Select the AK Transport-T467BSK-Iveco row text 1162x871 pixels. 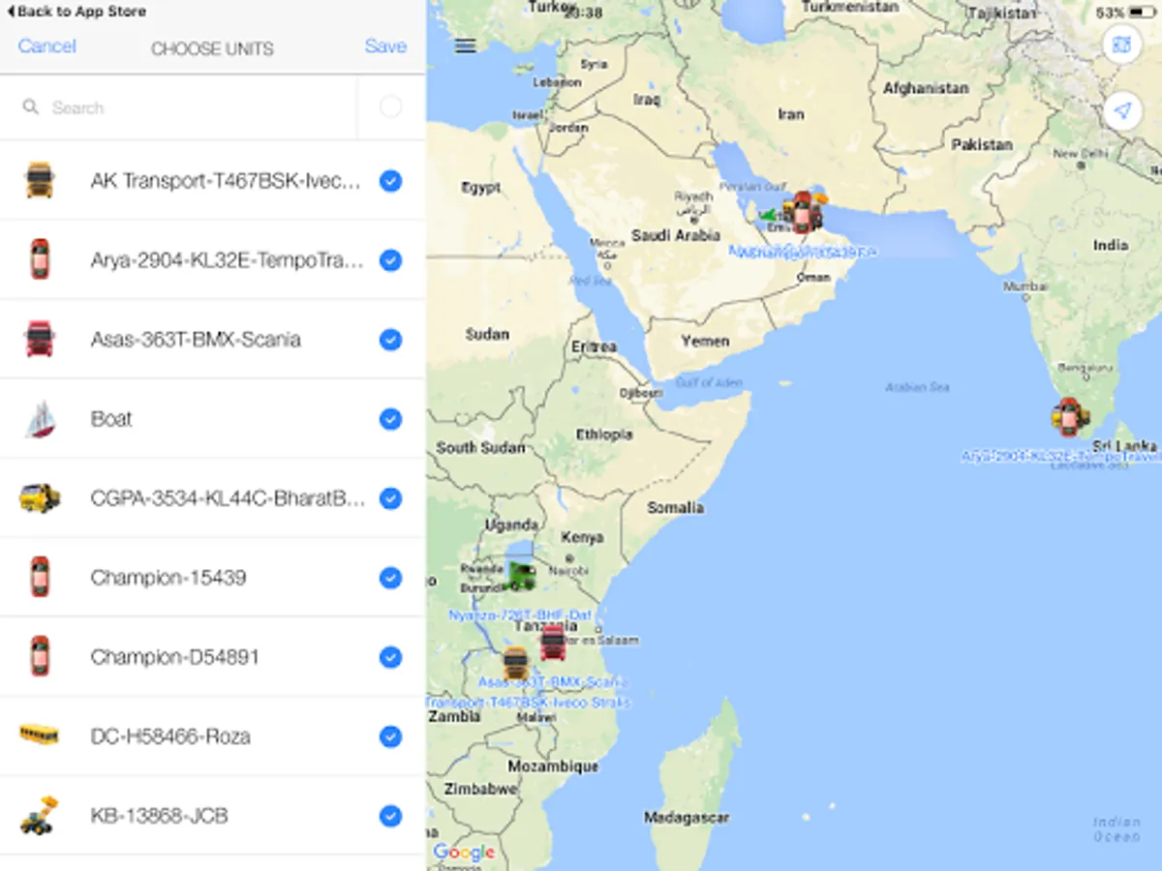tap(227, 181)
